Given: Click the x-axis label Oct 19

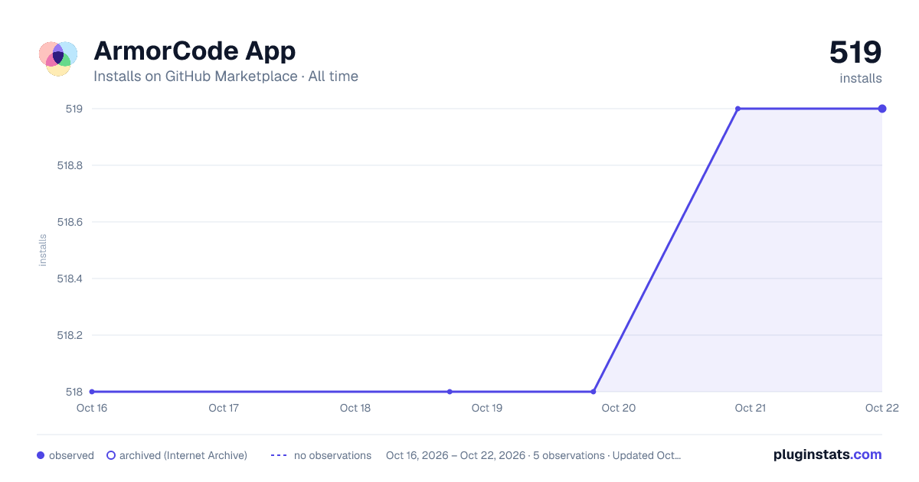Looking at the screenshot, I should pos(487,408).
